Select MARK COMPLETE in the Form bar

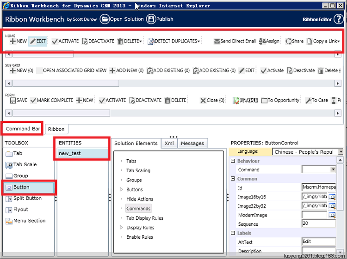point(52,101)
